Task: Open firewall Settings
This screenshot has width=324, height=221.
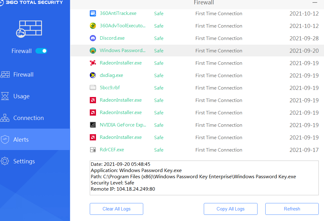Action: (x=35, y=161)
